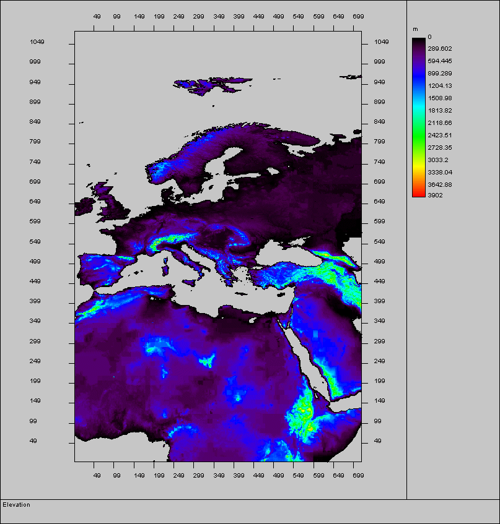The height and width of the screenshot is (524, 500).
Task: Click bottom axis label '549'
Action: [298, 476]
